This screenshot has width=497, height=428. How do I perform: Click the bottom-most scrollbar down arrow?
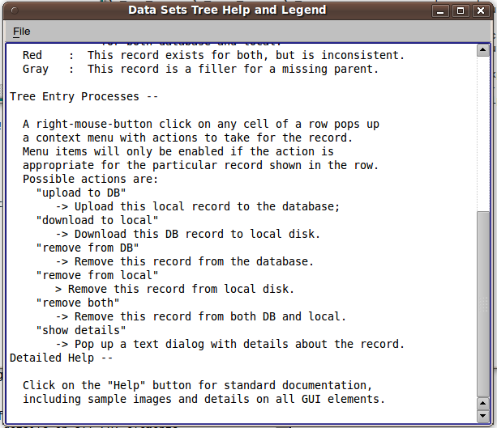482,416
